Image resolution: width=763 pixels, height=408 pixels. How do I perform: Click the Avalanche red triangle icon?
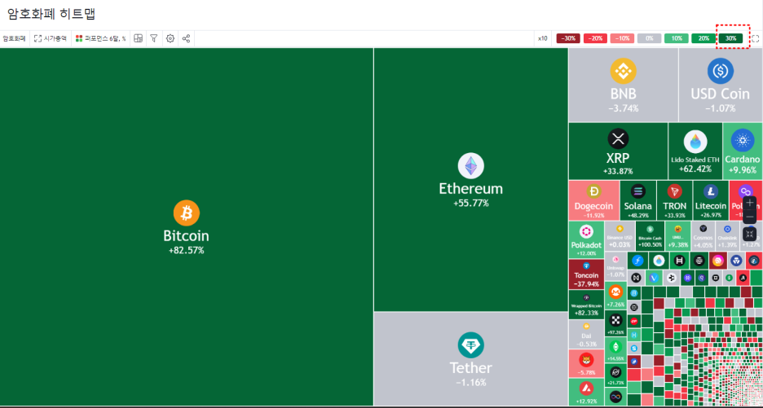(x=586, y=389)
